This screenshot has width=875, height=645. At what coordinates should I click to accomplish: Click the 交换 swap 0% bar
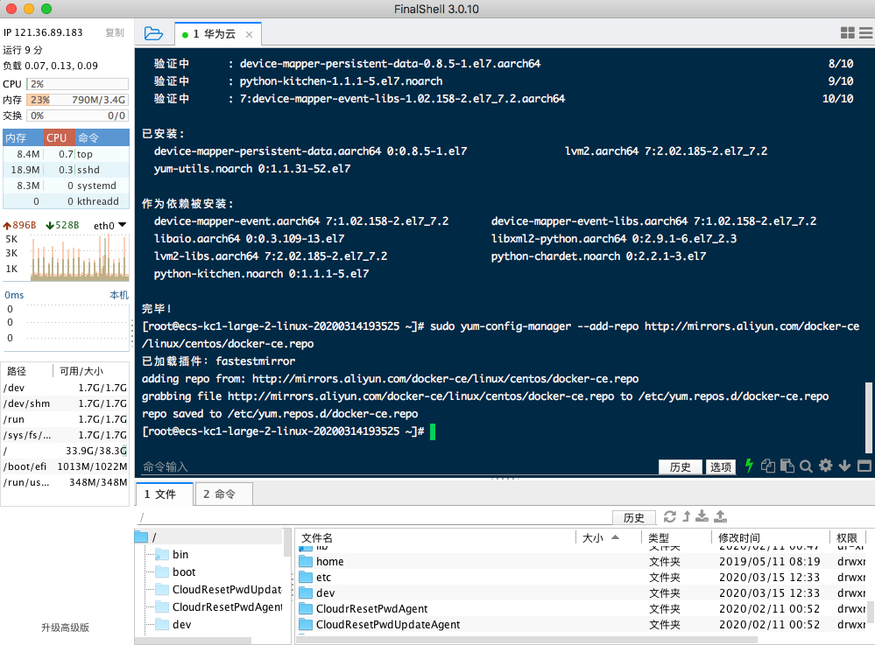pyautogui.click(x=78, y=116)
